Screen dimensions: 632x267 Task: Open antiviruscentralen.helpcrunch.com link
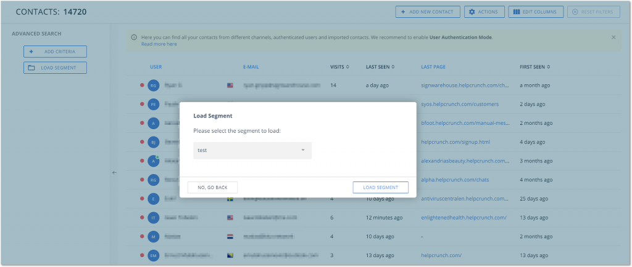(465, 199)
